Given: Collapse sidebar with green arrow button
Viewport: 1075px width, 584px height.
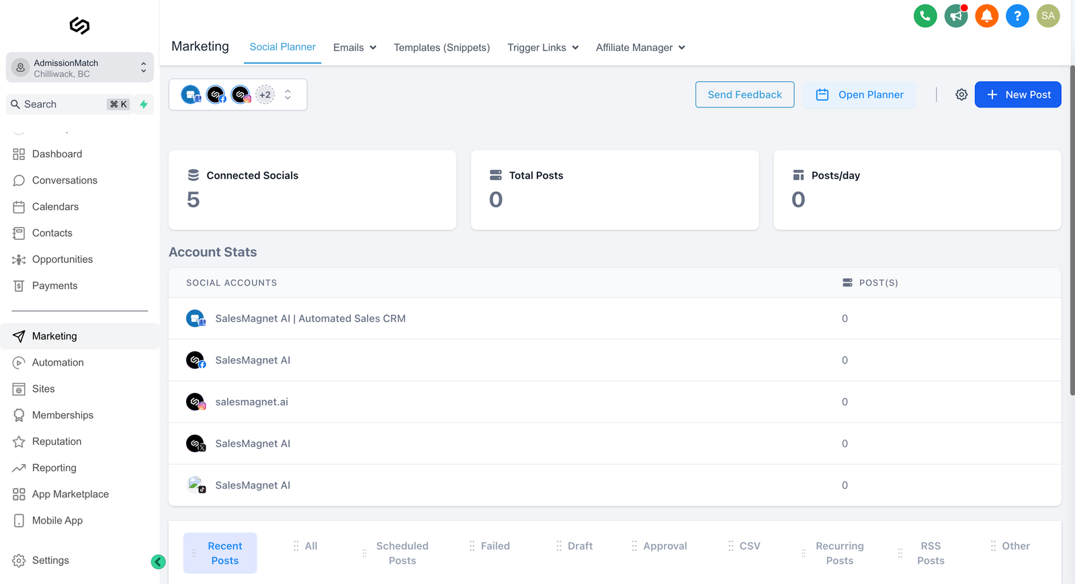Looking at the screenshot, I should pos(159,562).
